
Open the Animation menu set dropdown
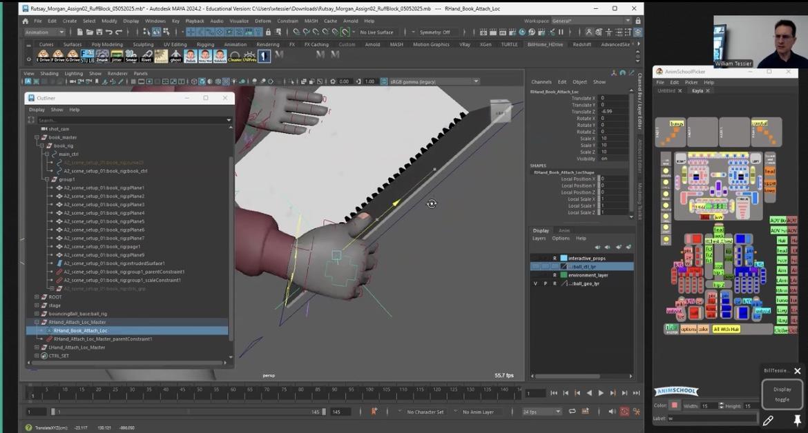coord(46,32)
